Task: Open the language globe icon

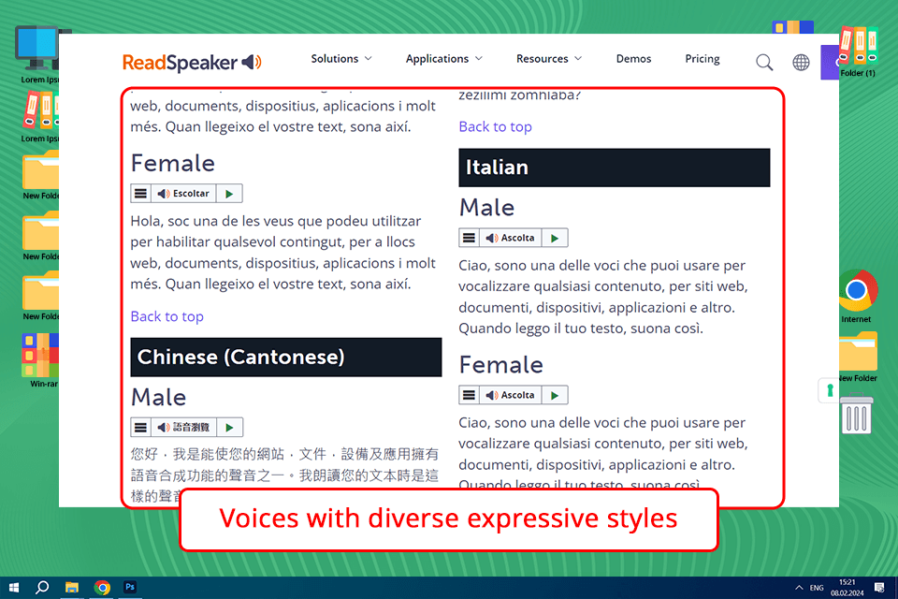Action: click(801, 62)
